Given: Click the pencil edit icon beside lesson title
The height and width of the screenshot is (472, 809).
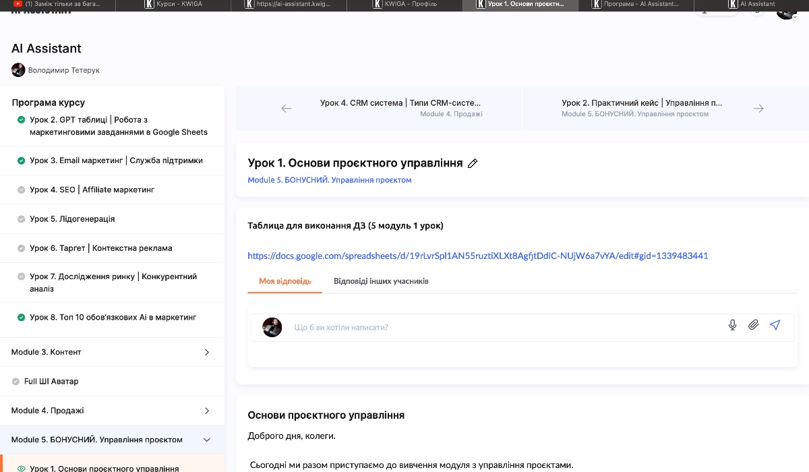Looking at the screenshot, I should click(473, 163).
